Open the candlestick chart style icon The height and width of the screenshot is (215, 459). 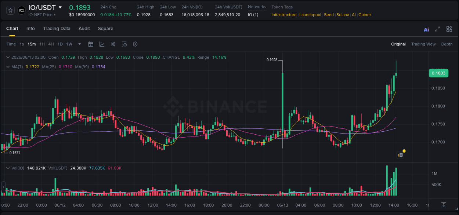[113, 44]
